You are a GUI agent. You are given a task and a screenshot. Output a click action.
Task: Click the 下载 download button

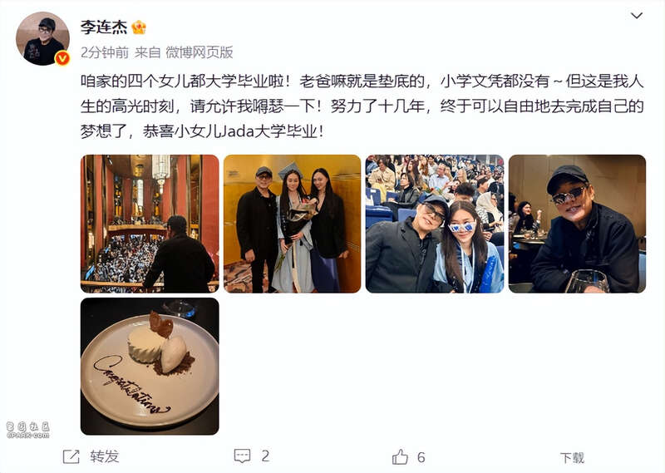[572, 458]
